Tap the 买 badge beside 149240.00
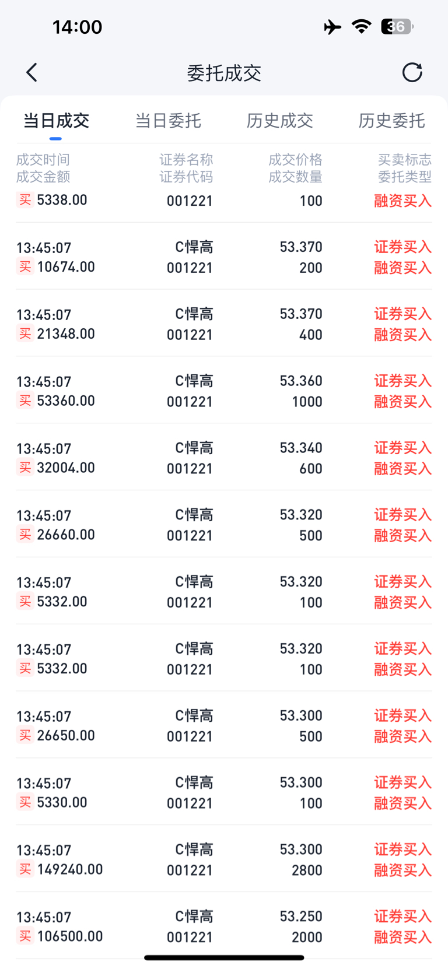The image size is (448, 969). [24, 869]
